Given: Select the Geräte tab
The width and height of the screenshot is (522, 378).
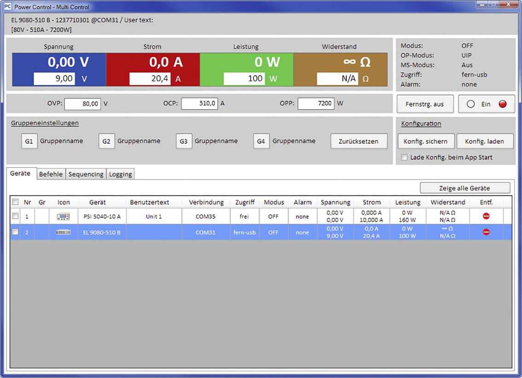Looking at the screenshot, I should point(20,173).
